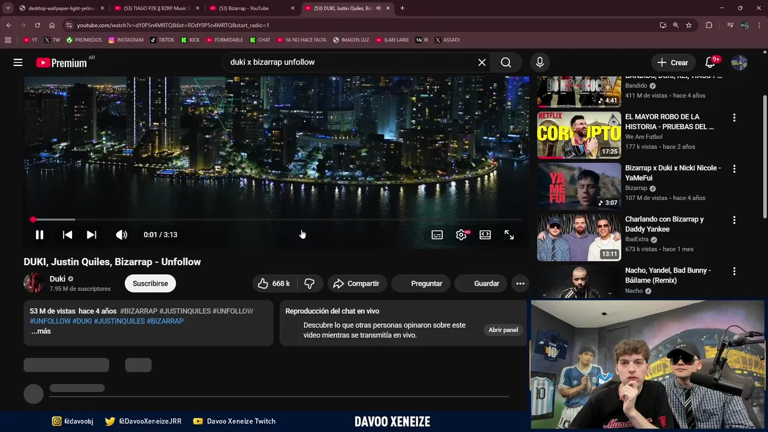
Task: Skip to previous video
Action: tap(67, 235)
